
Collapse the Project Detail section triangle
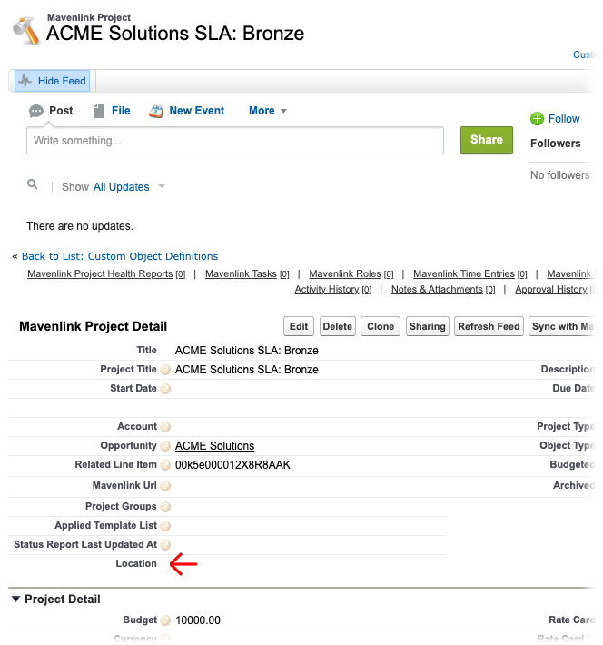(15, 599)
